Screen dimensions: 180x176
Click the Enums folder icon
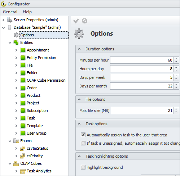[16, 141]
